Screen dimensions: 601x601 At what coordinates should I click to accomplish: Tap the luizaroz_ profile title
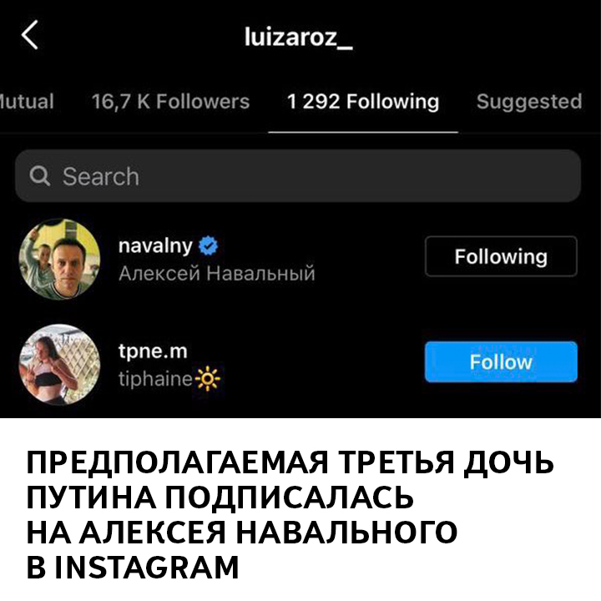[298, 38]
